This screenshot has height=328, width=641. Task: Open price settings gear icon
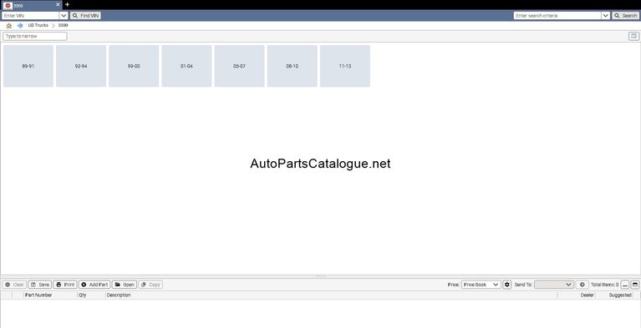(507, 285)
